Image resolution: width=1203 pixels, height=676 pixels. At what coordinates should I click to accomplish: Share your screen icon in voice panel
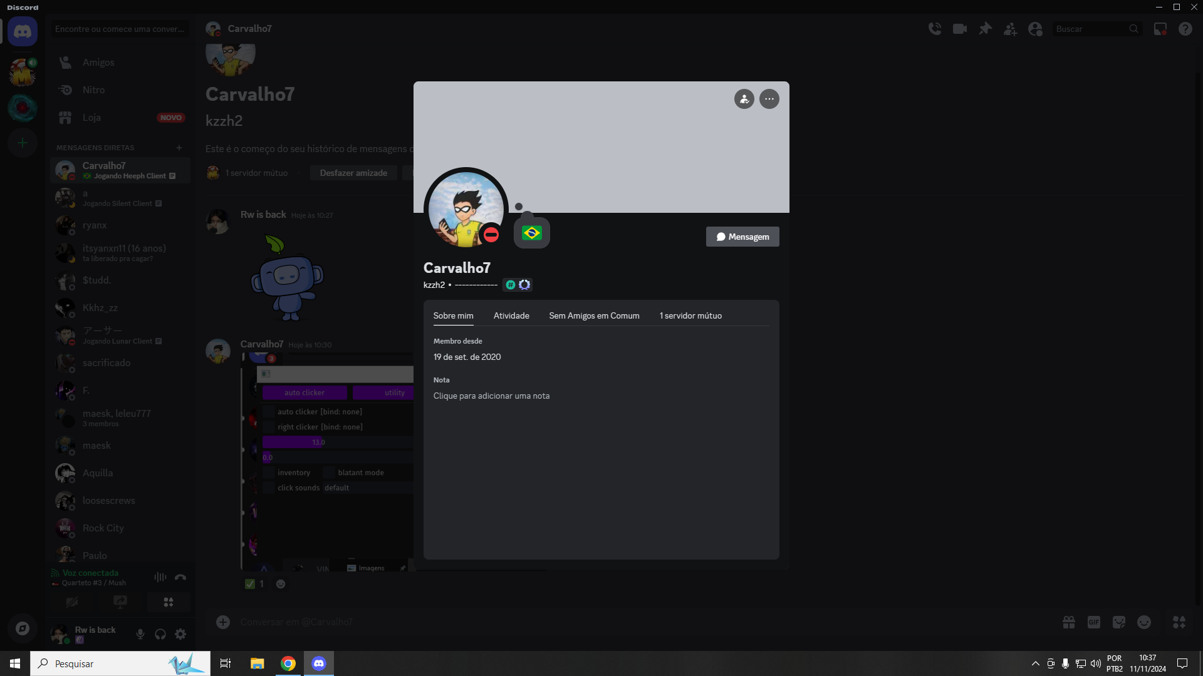click(120, 602)
